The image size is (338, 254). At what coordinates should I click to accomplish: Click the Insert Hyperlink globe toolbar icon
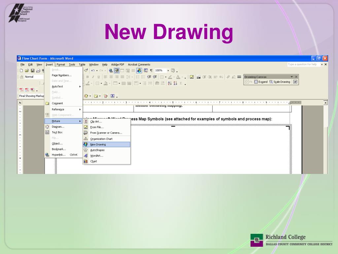[111, 70]
